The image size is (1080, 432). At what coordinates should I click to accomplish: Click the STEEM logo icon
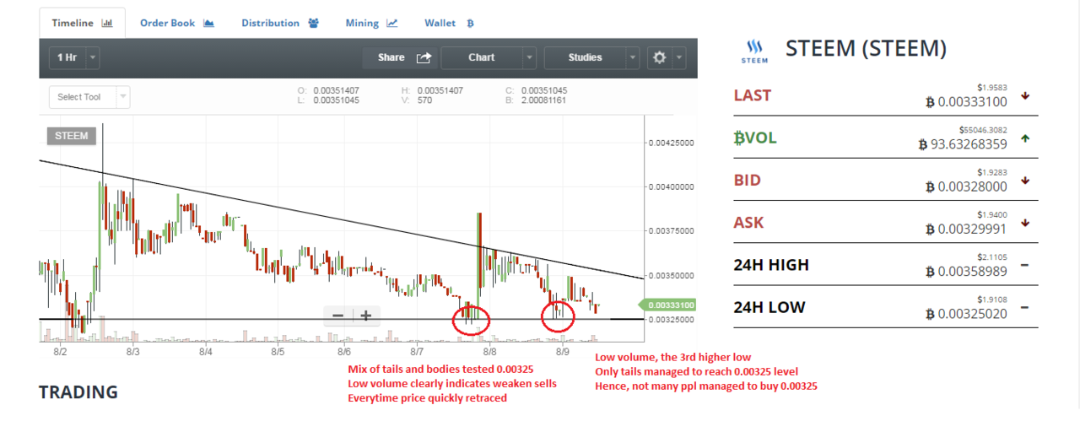754,51
